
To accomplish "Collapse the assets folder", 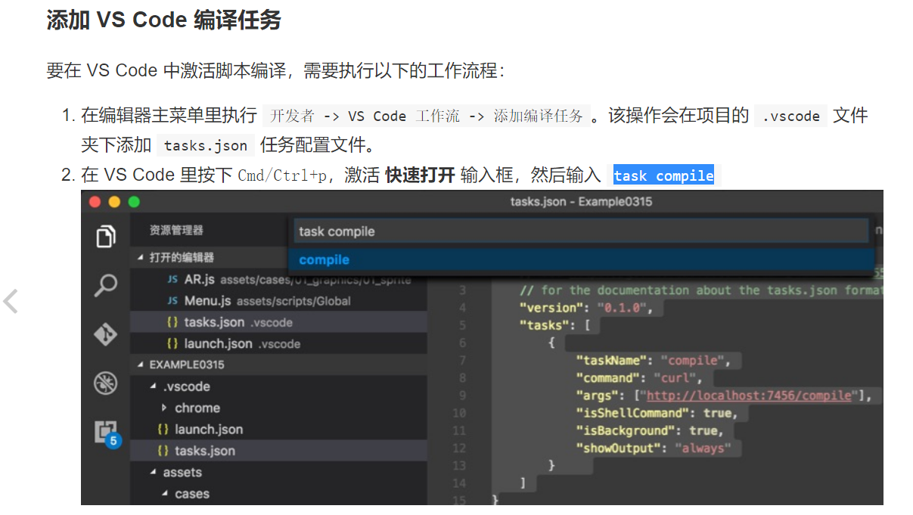I will [154, 473].
